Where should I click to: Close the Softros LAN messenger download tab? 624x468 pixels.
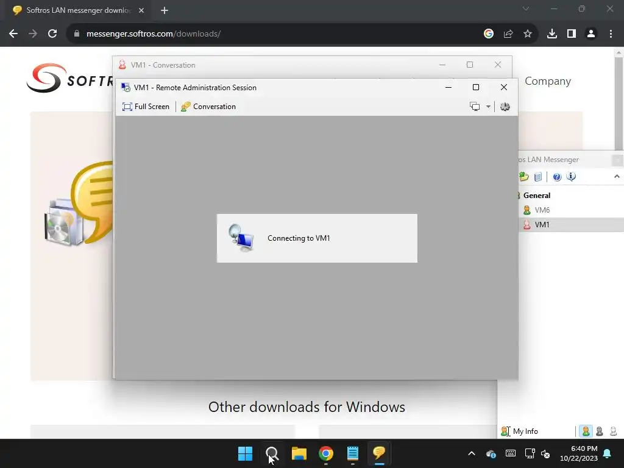[x=141, y=10]
